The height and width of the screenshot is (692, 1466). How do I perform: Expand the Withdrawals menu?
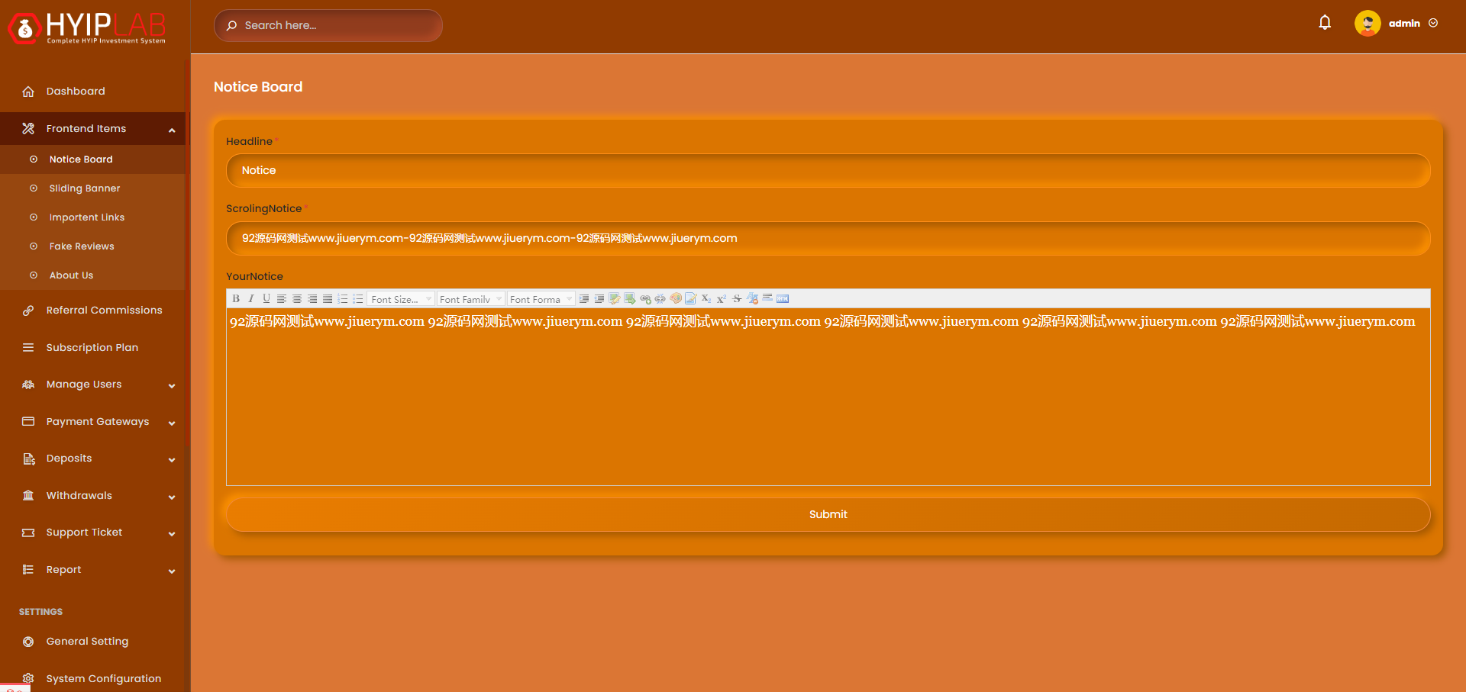point(92,496)
